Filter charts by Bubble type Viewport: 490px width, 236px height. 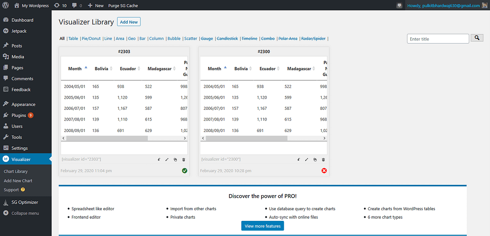pos(174,39)
